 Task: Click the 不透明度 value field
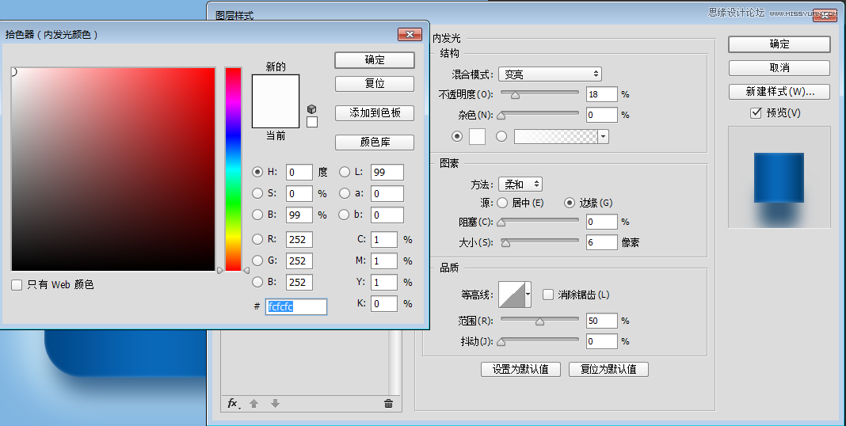[601, 94]
